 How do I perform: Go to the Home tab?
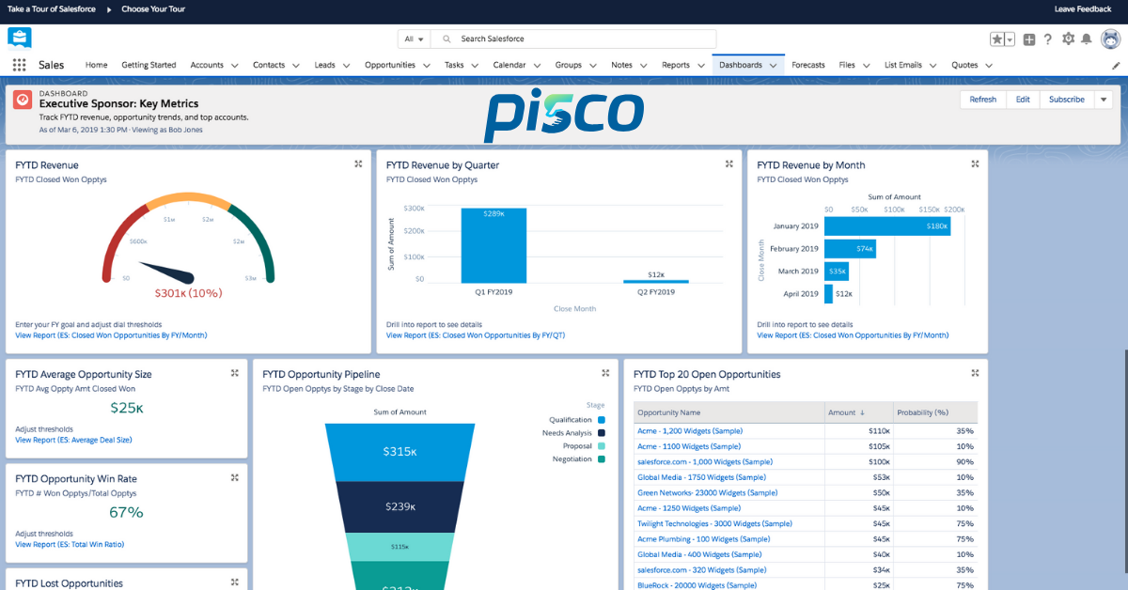[x=96, y=66]
